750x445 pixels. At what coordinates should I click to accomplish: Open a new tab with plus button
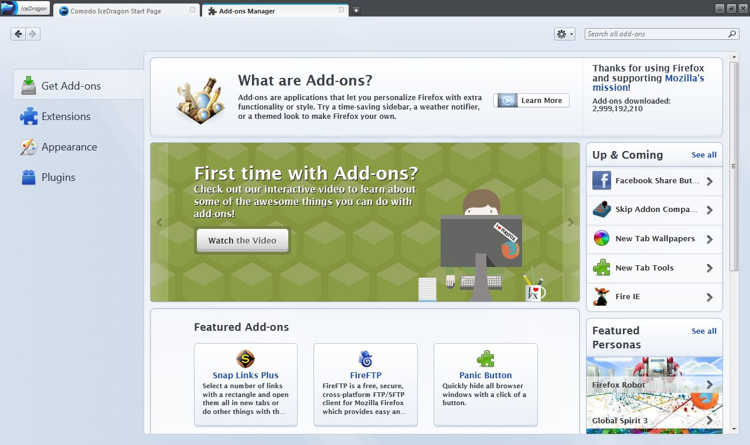(x=356, y=10)
